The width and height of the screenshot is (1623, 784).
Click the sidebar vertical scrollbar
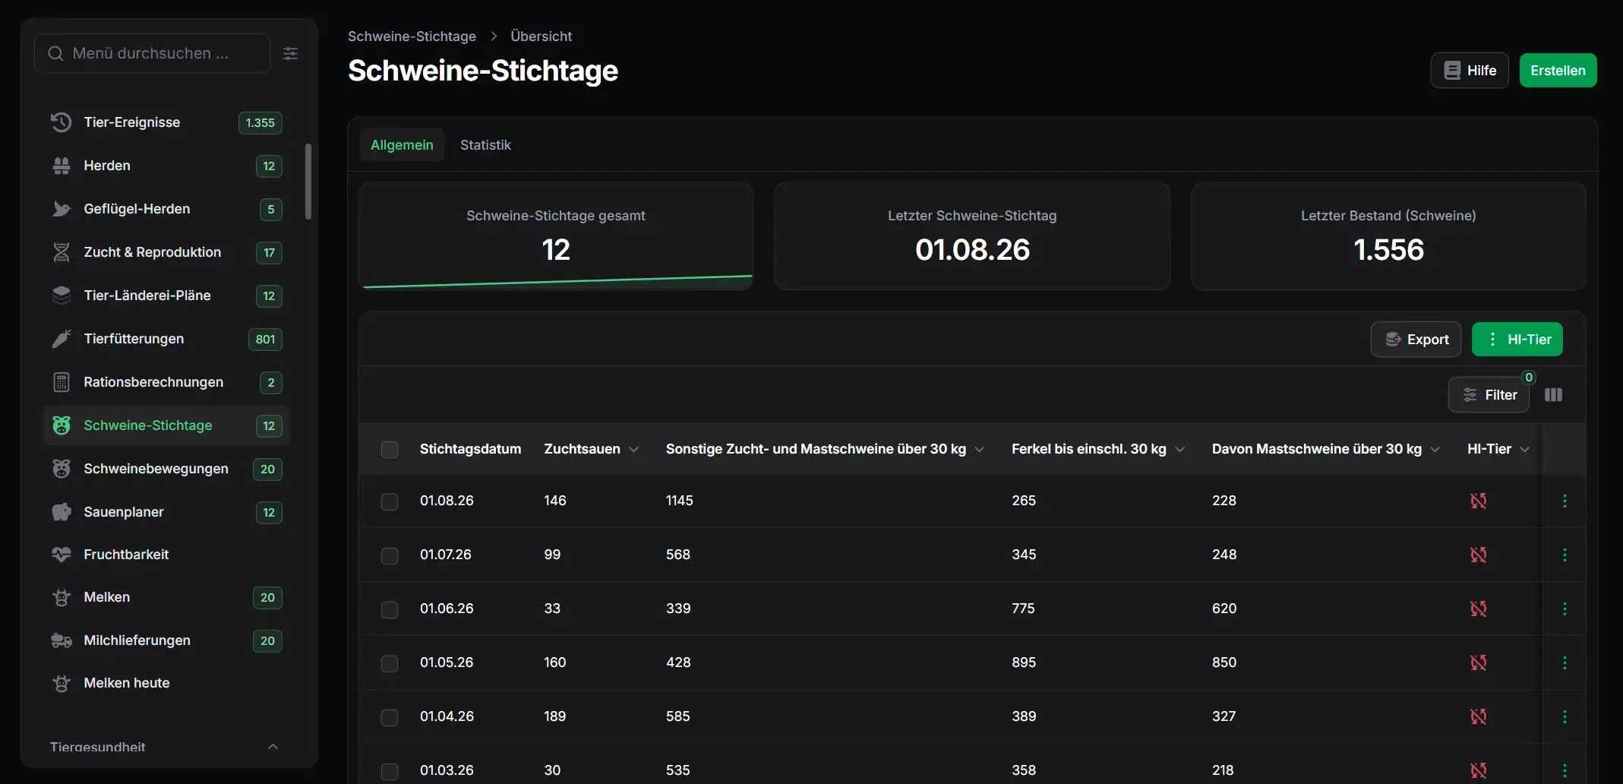tap(308, 182)
